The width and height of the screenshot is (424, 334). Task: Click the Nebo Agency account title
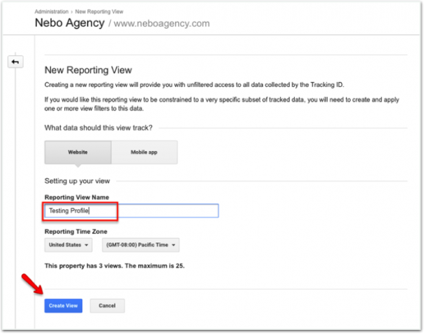click(x=69, y=23)
